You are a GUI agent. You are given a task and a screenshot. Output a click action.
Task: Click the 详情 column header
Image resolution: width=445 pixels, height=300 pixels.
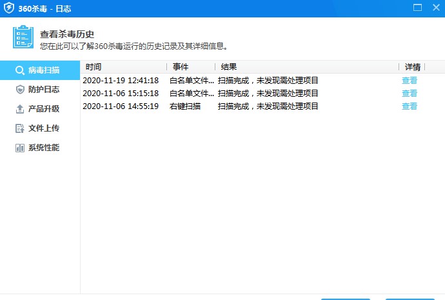point(412,67)
